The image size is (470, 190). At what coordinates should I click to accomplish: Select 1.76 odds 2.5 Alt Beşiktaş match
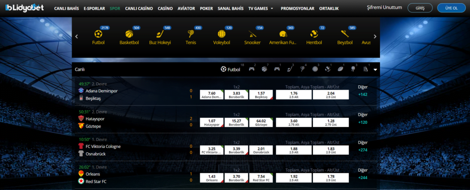click(x=294, y=95)
